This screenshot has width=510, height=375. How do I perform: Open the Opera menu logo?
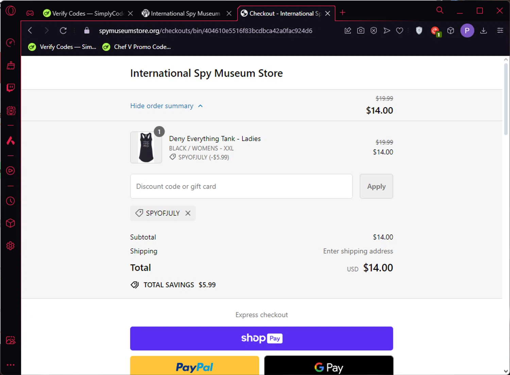[11, 11]
